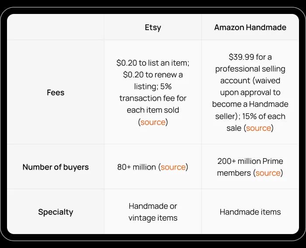This screenshot has height=248, width=306.
Task: Select the "Handmade items" cell under Amazon
Action: coord(250,212)
